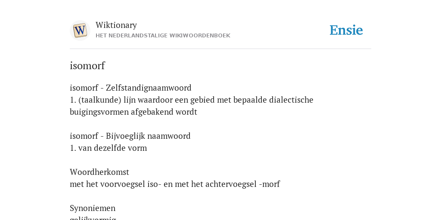This screenshot has height=220, width=441.
Task: Click the word 'Zelfstandignaamwoord' in subheading
Action: pos(149,88)
